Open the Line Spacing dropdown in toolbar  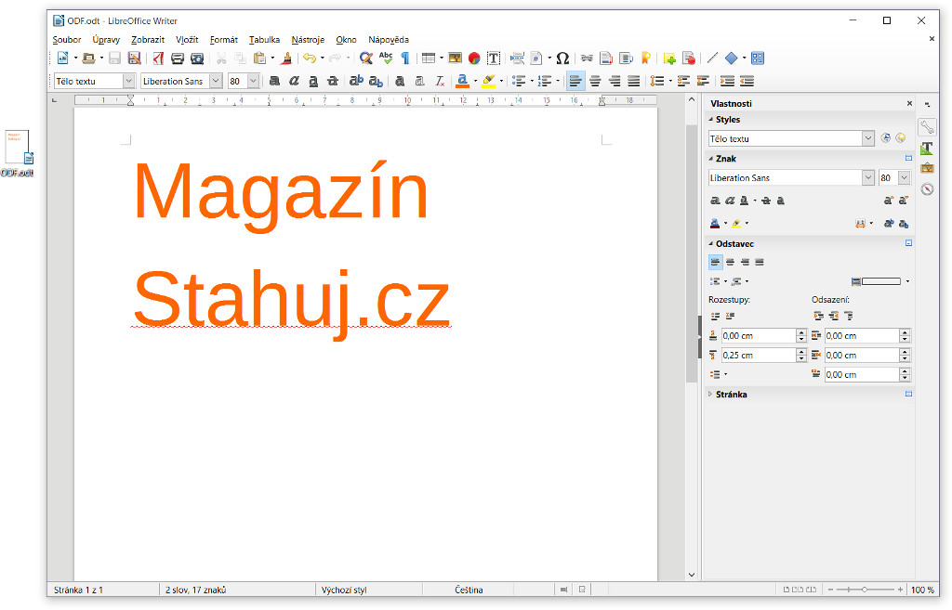(670, 82)
